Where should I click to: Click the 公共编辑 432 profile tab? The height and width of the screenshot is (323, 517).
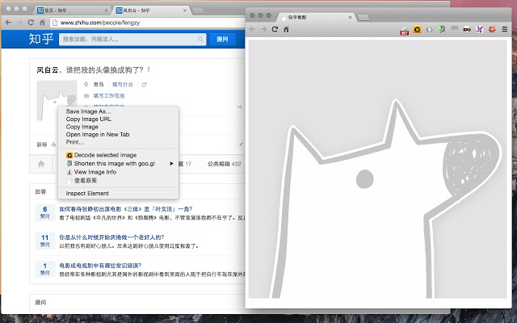(225, 164)
